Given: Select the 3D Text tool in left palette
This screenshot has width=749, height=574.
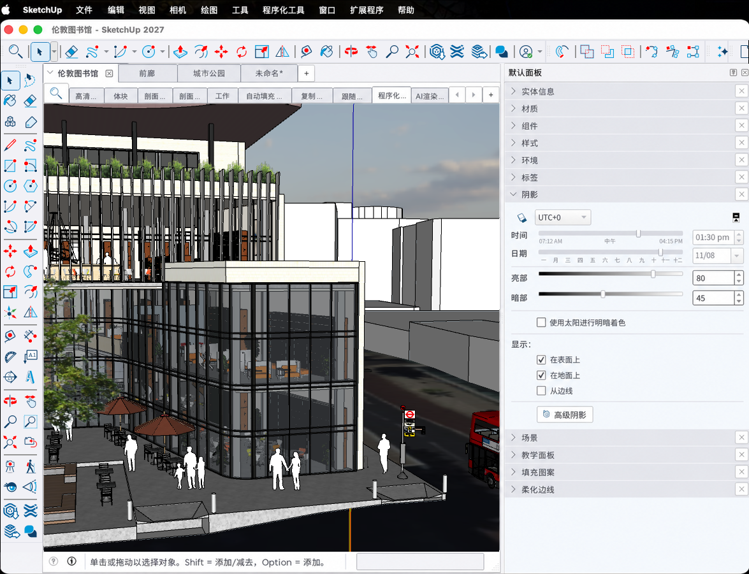Looking at the screenshot, I should tap(30, 377).
